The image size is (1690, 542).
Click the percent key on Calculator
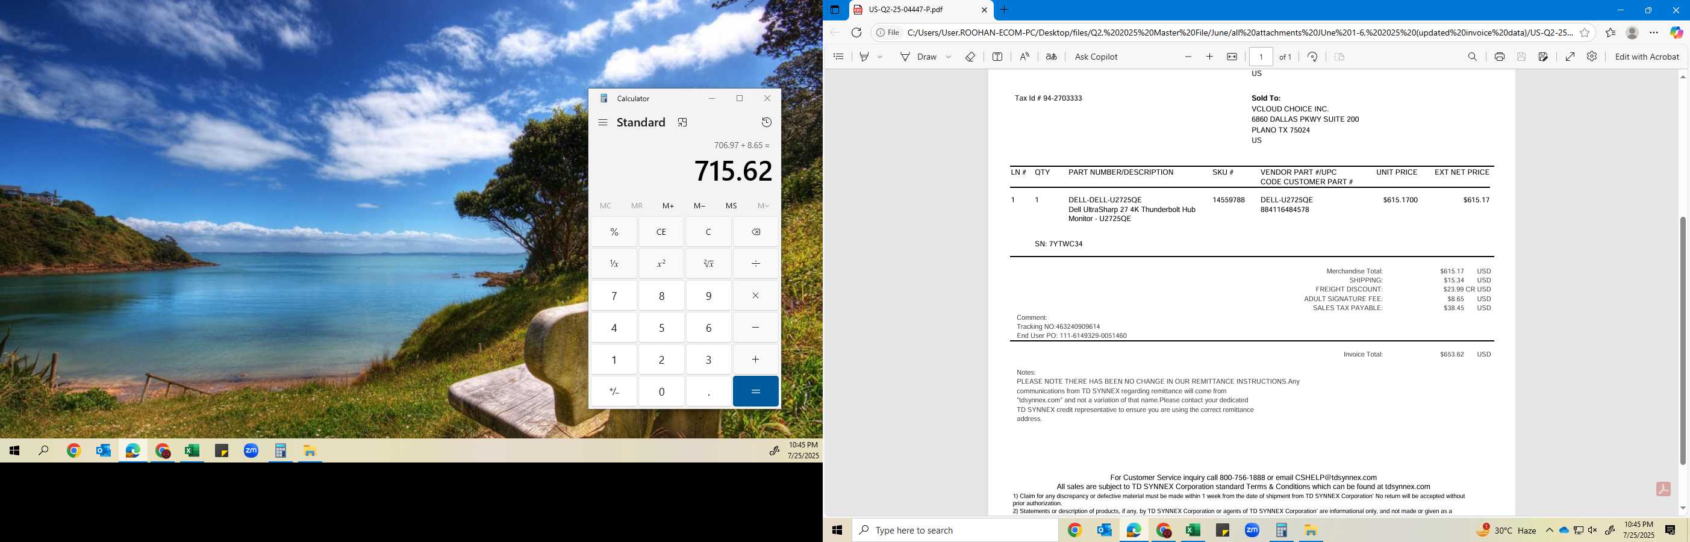(614, 232)
